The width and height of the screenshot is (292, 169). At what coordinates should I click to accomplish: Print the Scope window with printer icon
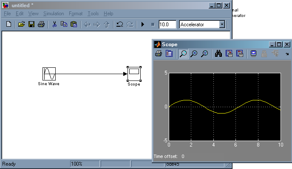(x=159, y=54)
